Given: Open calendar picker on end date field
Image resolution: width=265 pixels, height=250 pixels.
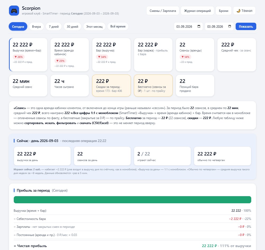Looking at the screenshot, I should click(x=230, y=26).
